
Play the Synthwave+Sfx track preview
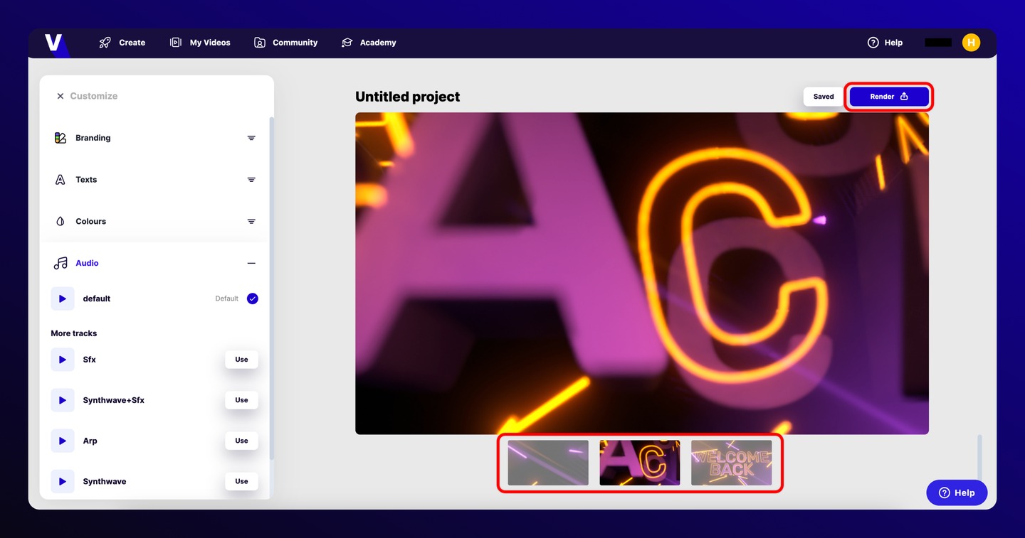tap(63, 400)
